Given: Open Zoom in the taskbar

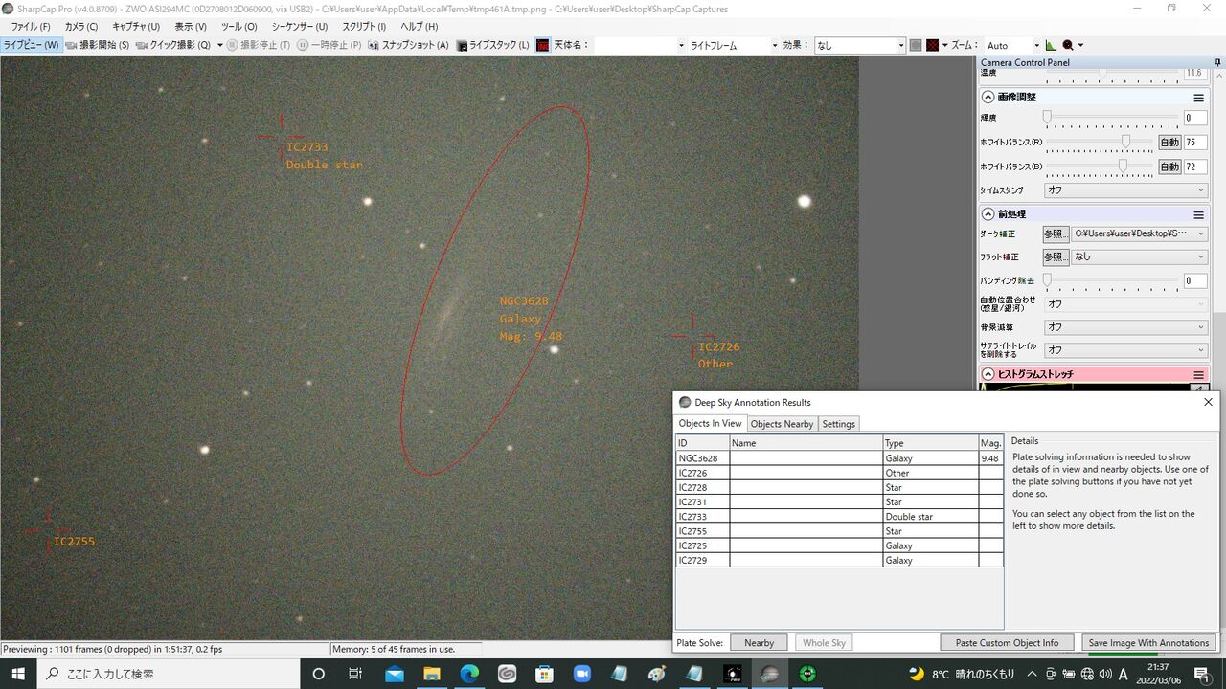Looking at the screenshot, I should (581, 674).
